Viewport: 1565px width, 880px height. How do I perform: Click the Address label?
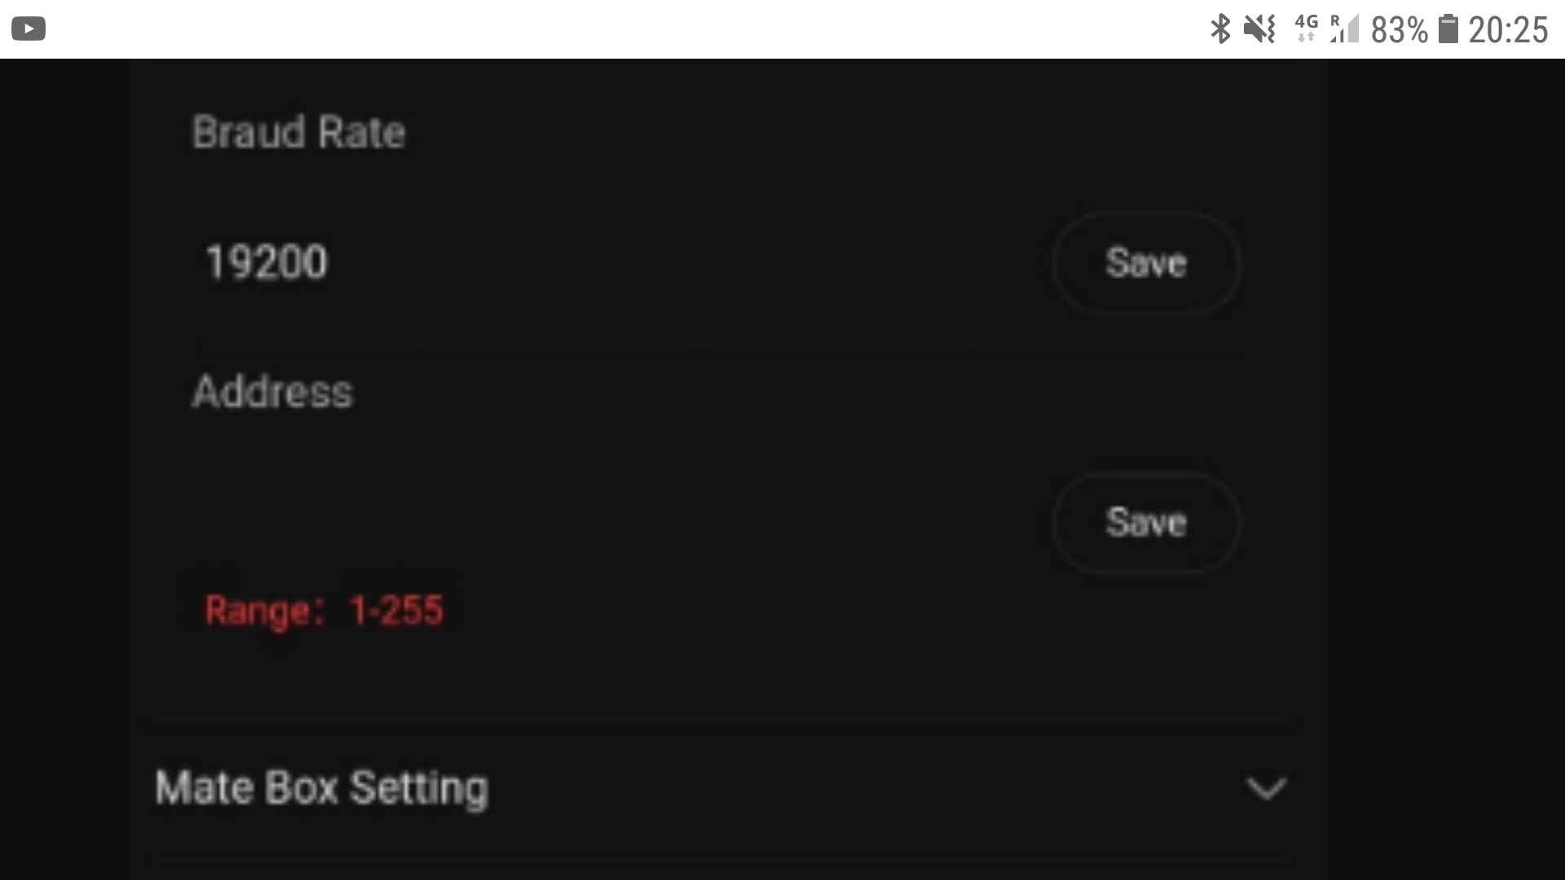(x=272, y=392)
